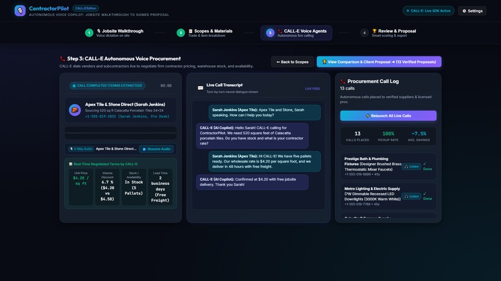Click the LIVE FEED label
This screenshot has height=281, width=501.
312,89
